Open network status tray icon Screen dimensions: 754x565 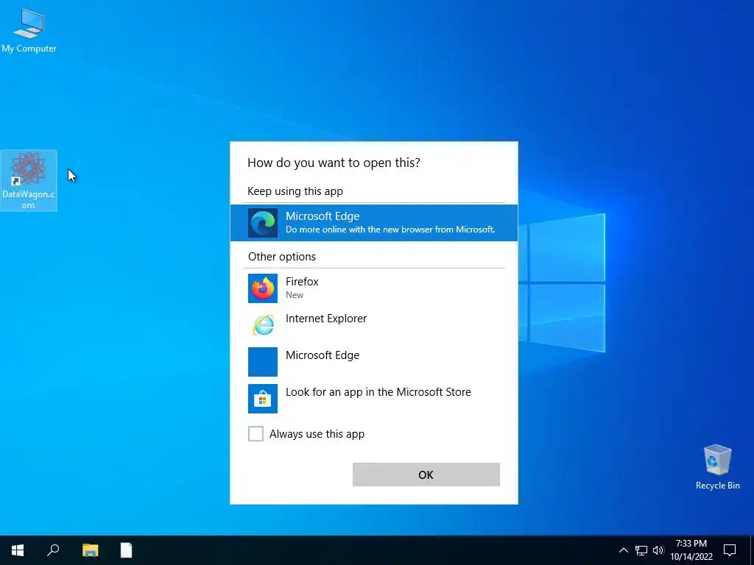click(x=641, y=550)
